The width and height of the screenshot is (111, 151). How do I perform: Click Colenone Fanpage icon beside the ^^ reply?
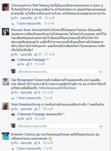(13, 60)
